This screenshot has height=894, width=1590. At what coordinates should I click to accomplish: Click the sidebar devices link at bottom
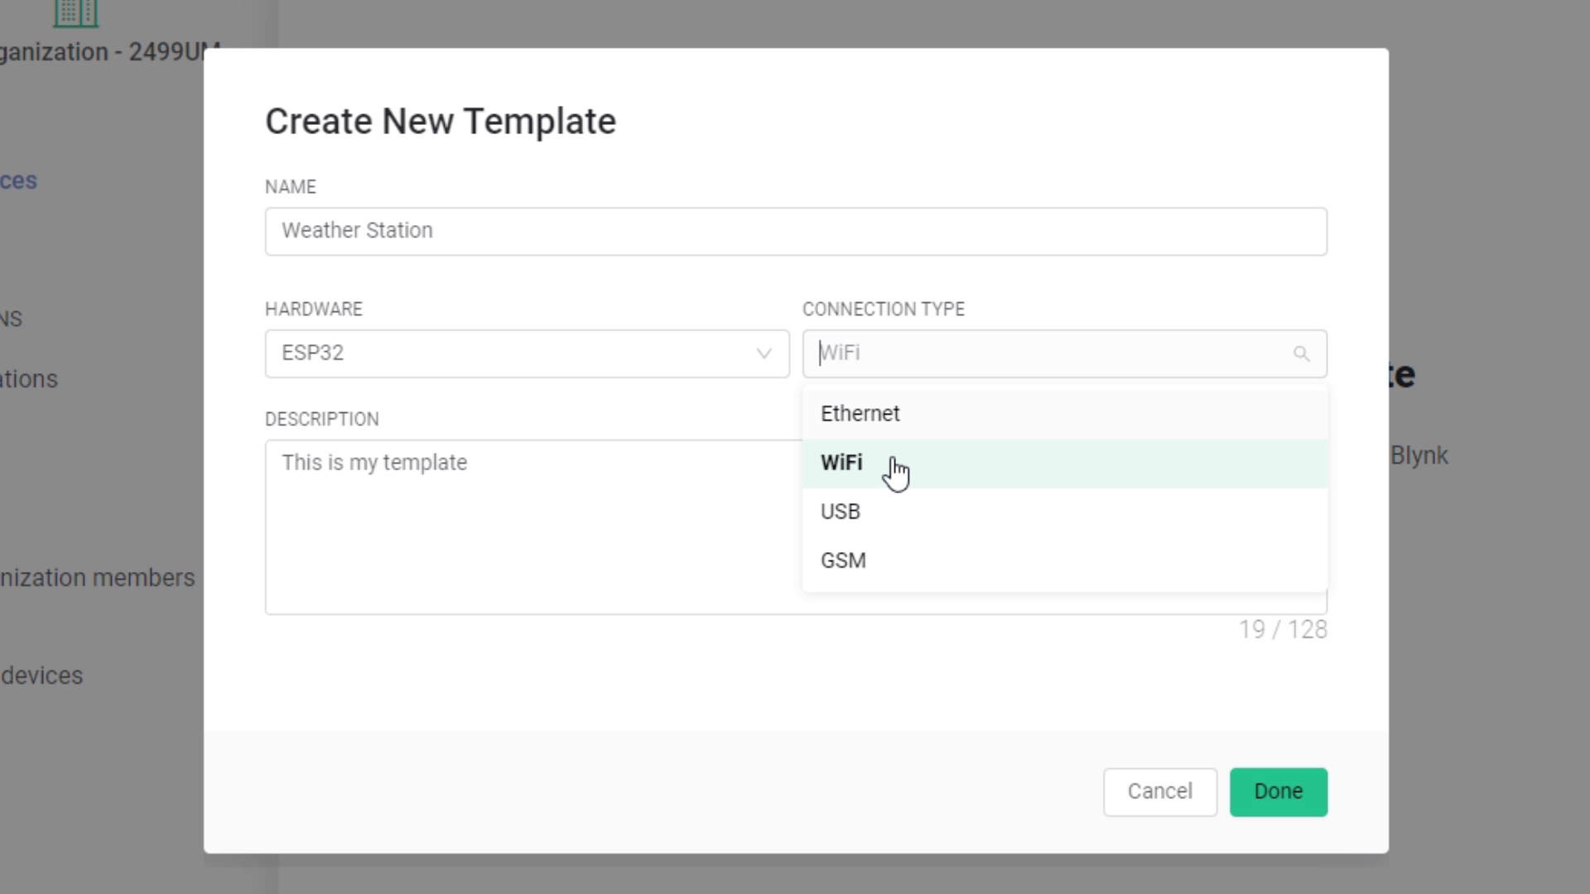click(41, 675)
